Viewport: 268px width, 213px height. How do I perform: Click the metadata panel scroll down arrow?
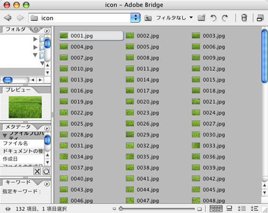coord(47,162)
